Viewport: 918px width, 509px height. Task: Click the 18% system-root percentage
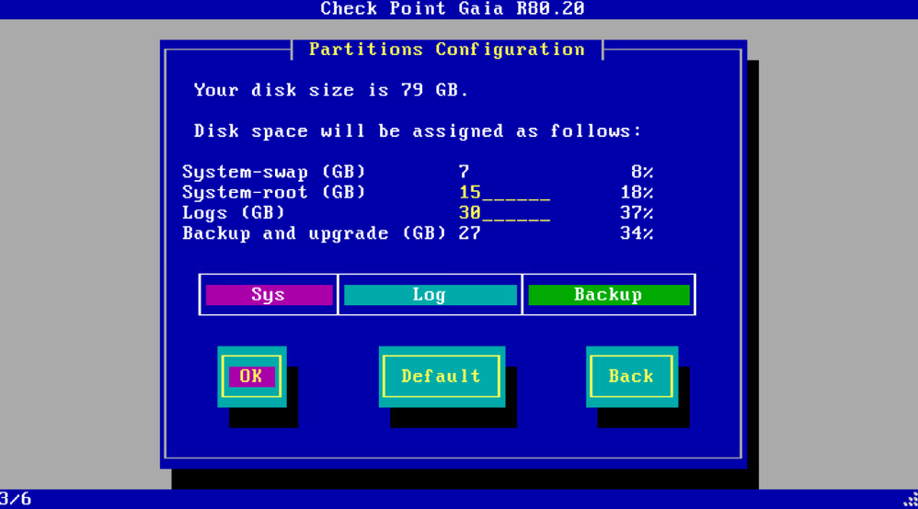[637, 193]
